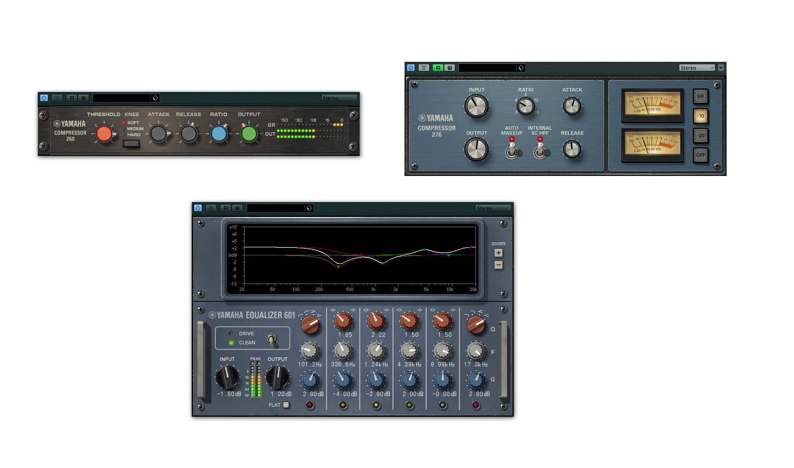Viewport: 794px width, 468px height.
Task: Adjust the Release knob on Compressor 276
Action: (x=572, y=149)
